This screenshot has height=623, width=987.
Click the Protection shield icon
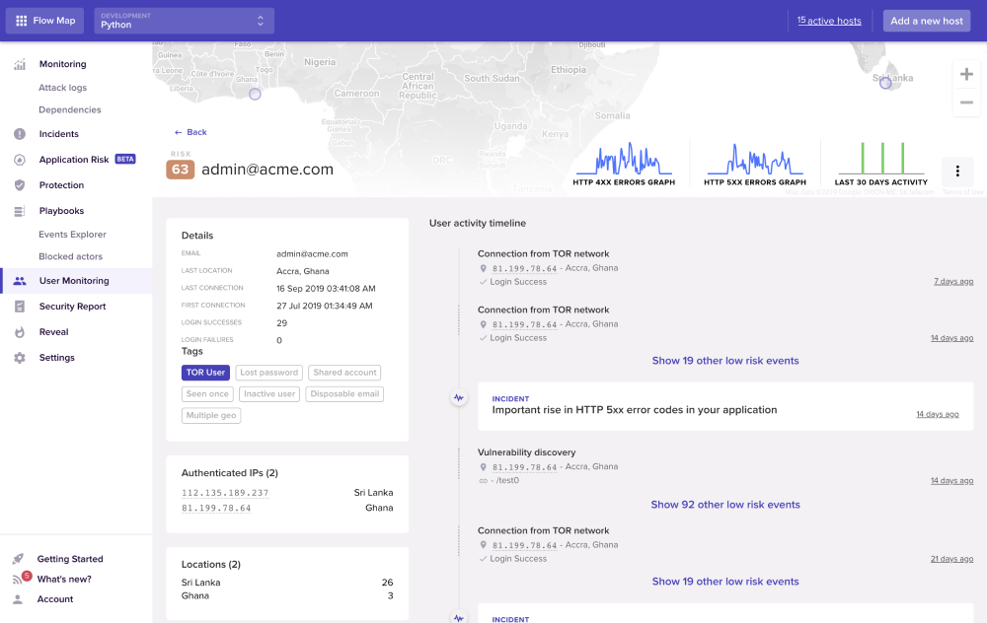click(20, 185)
